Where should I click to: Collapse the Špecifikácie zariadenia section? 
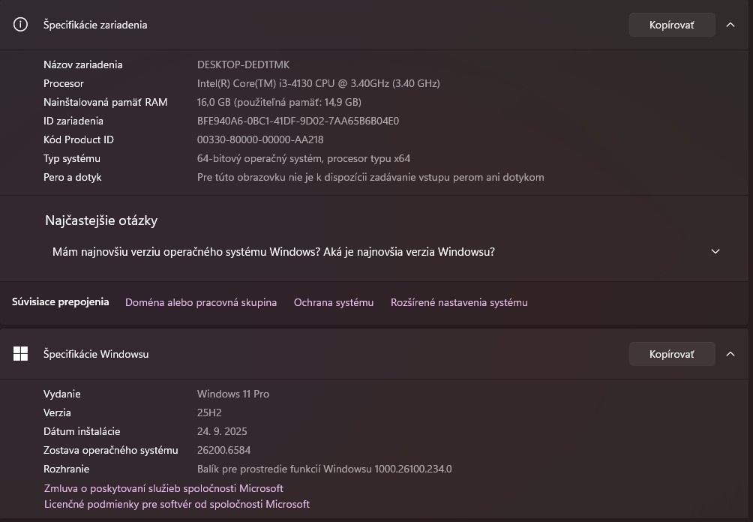tap(730, 24)
